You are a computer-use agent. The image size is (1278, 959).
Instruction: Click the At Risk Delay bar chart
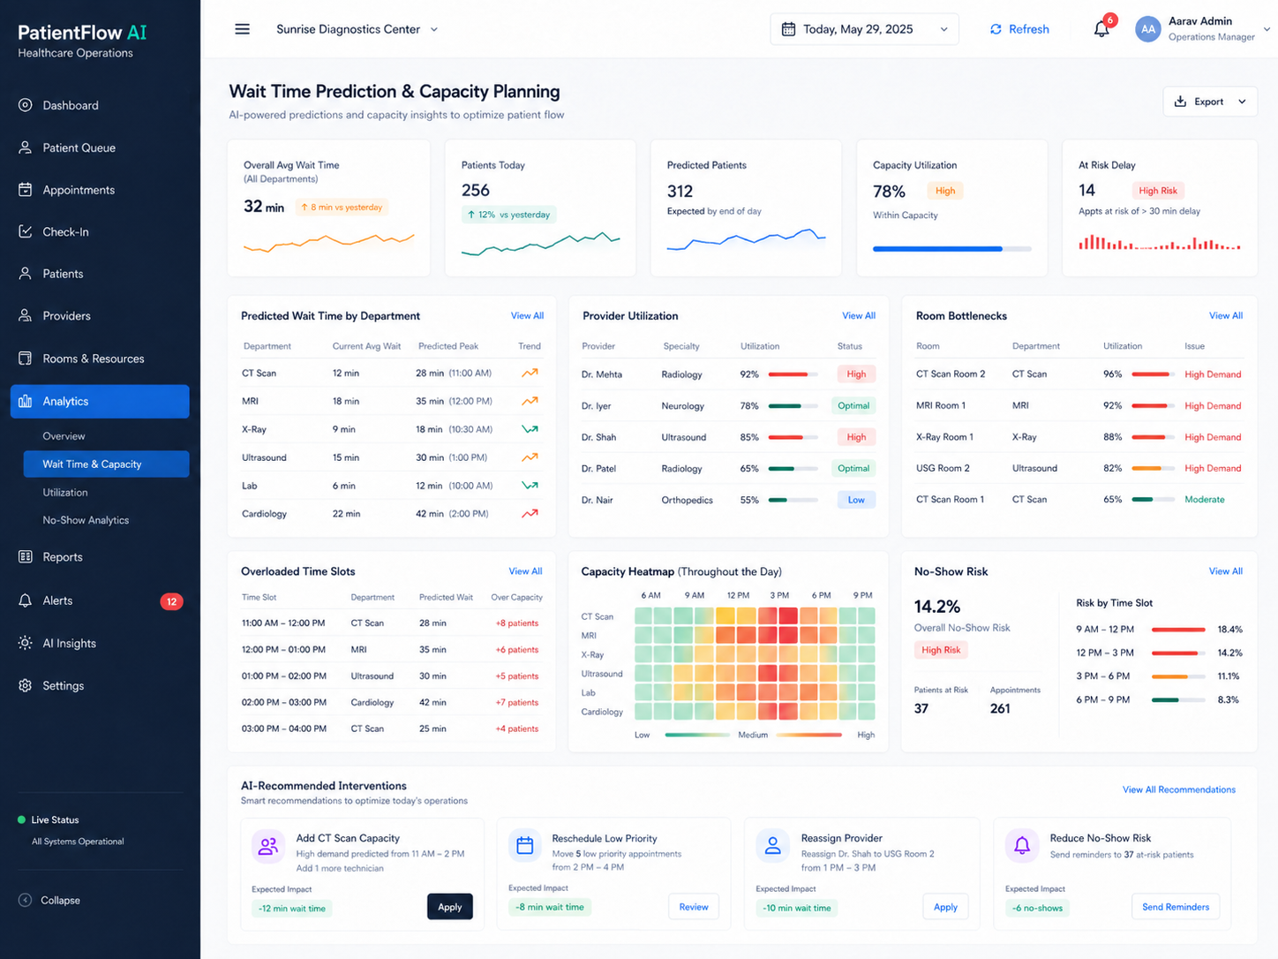tap(1159, 242)
